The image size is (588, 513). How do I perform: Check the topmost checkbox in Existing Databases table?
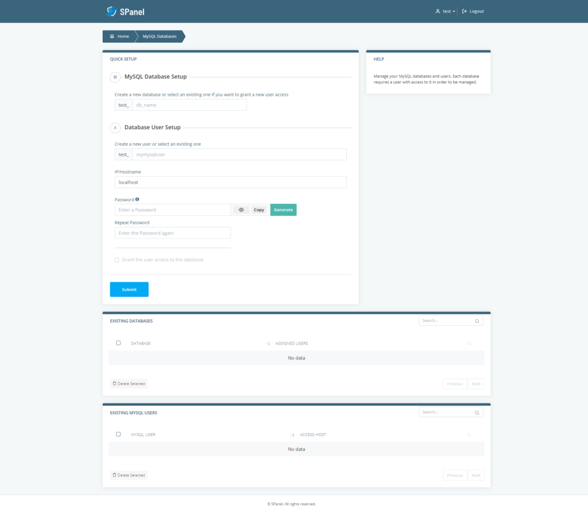point(118,343)
